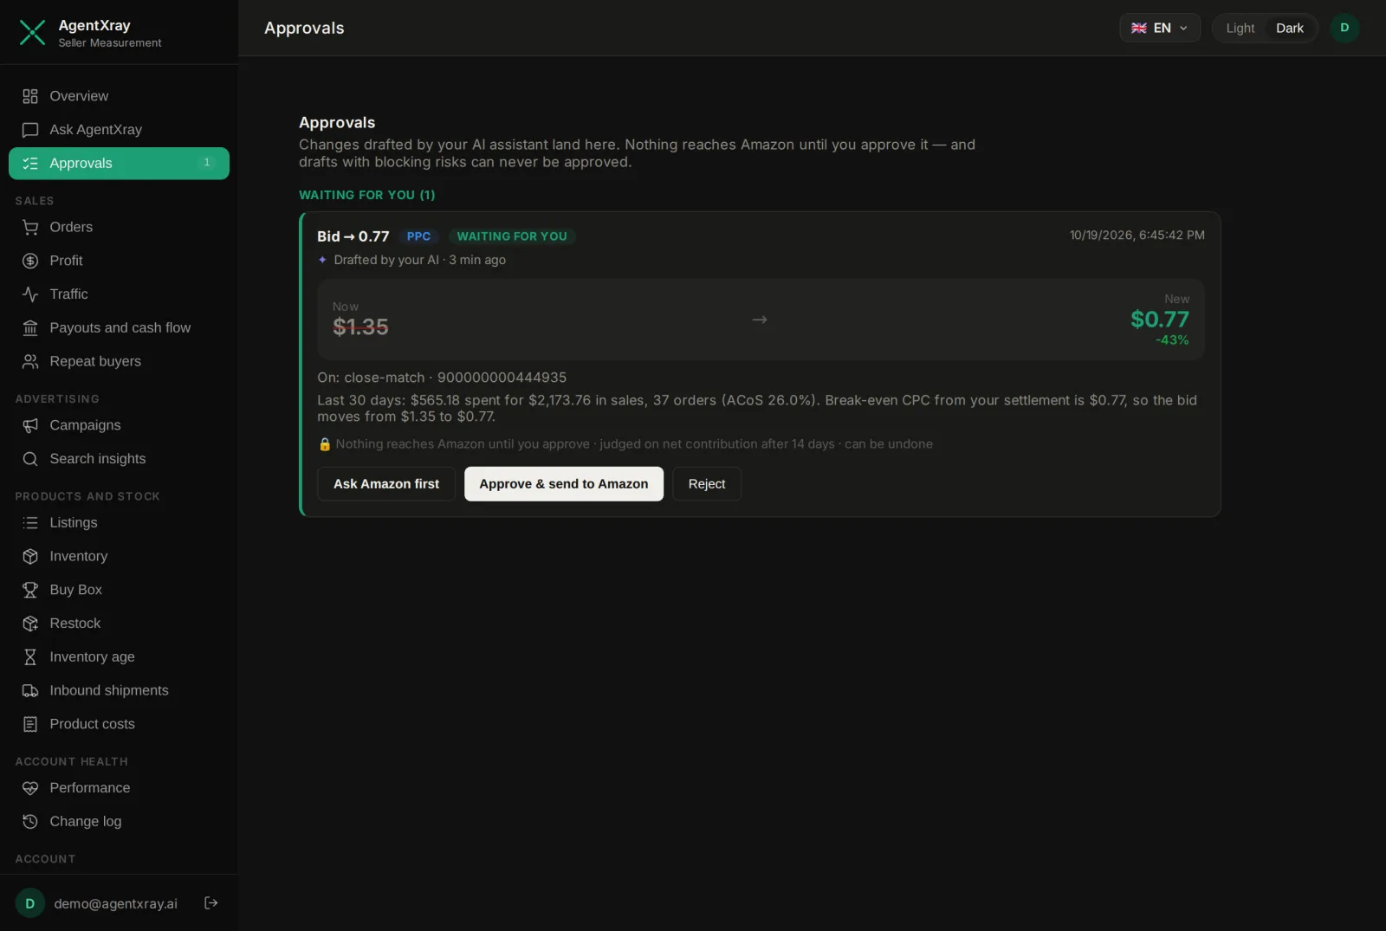
Task: Open the Approvals menu item
Action: tap(119, 164)
